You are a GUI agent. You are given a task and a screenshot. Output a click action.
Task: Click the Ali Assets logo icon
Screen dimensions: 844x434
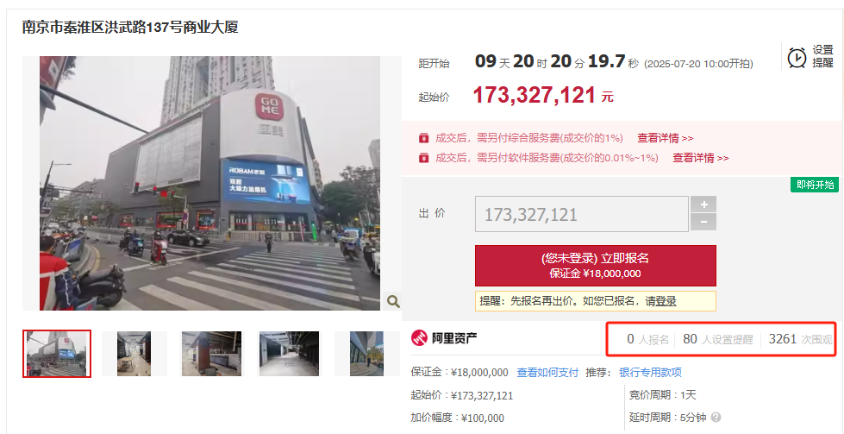(419, 338)
